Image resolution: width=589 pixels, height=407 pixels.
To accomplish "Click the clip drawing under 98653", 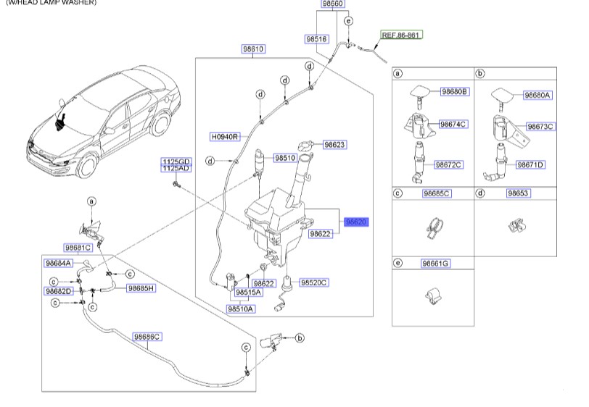I will point(517,225).
